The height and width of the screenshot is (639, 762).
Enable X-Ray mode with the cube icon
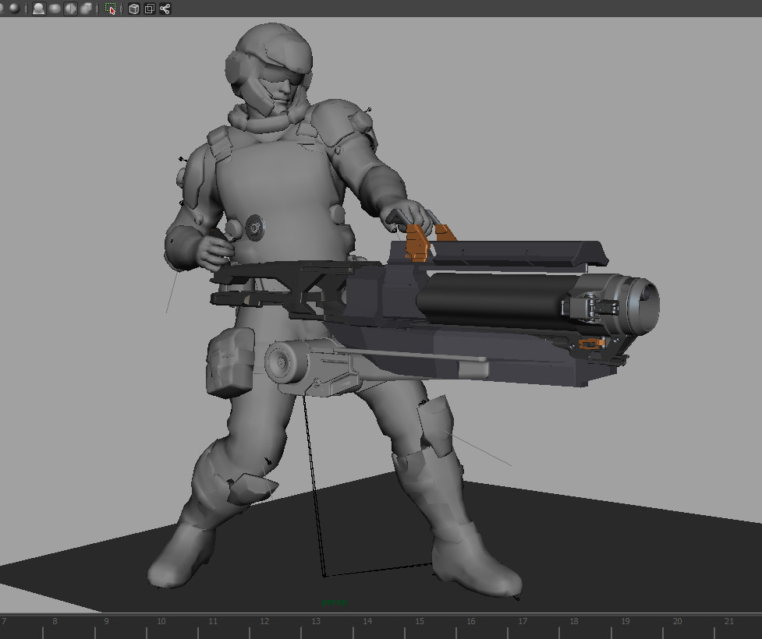tap(133, 9)
